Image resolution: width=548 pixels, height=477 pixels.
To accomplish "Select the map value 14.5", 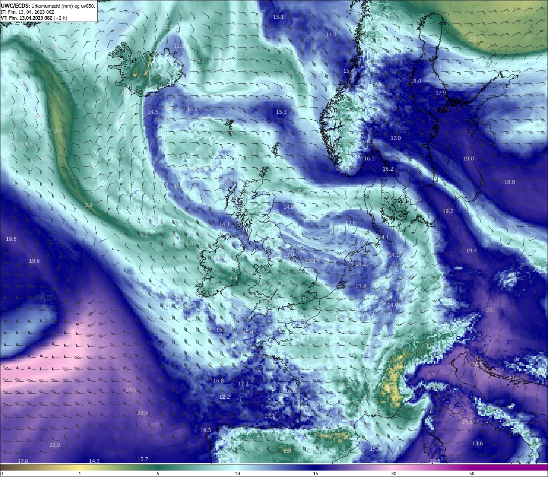I will 153,112.
